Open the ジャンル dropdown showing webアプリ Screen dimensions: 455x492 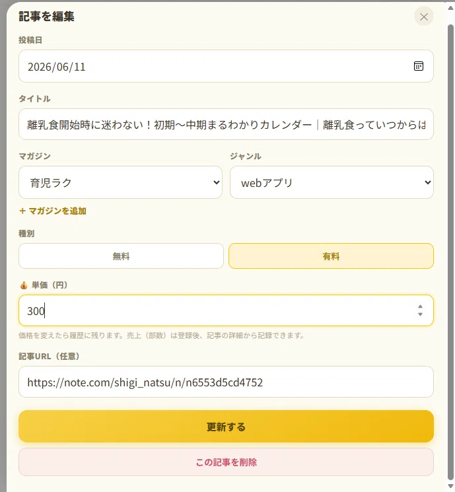[x=332, y=182]
